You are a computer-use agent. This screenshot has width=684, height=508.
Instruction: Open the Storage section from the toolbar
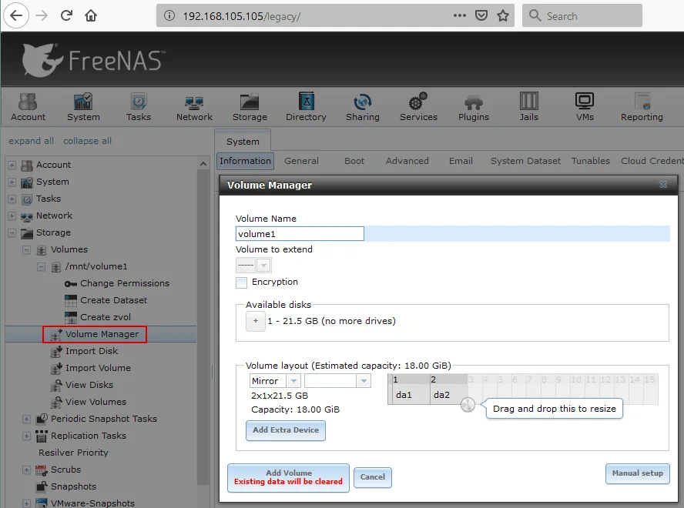pos(249,105)
